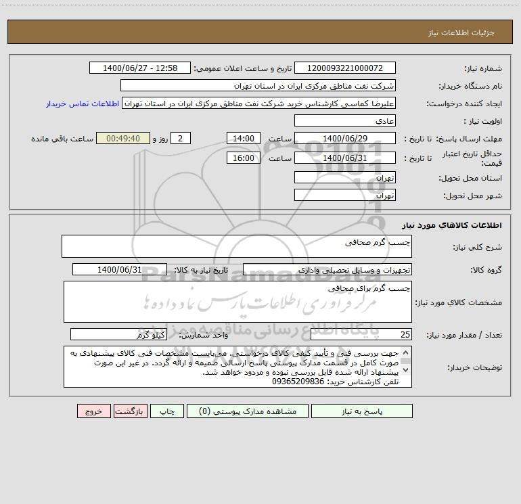The width and height of the screenshot is (521, 504).
Task: Click the واحد شمارش label
Action: point(204,335)
